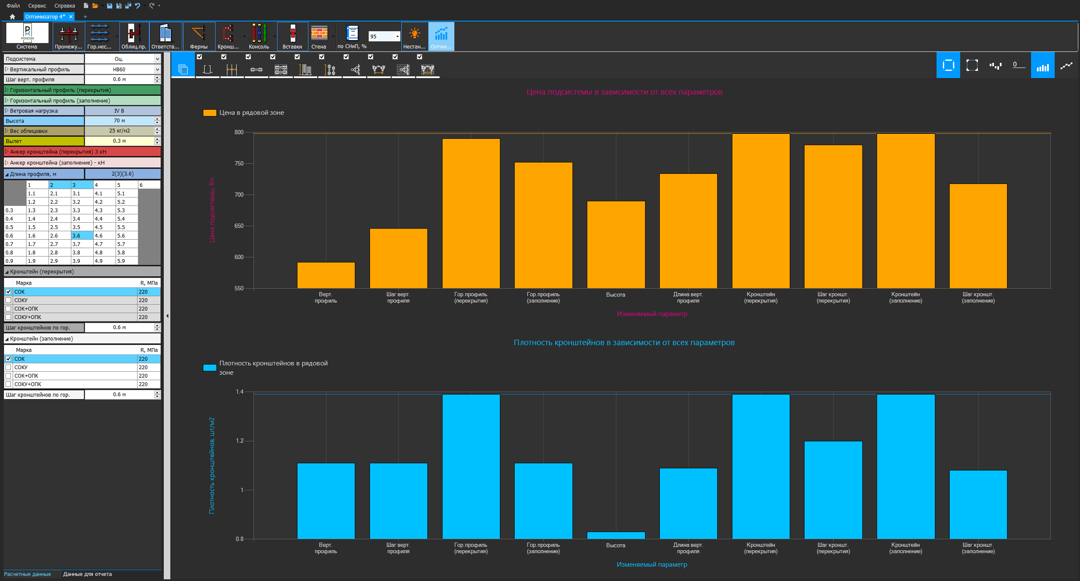
Task: Click the undo arrow icon
Action: [138, 5]
